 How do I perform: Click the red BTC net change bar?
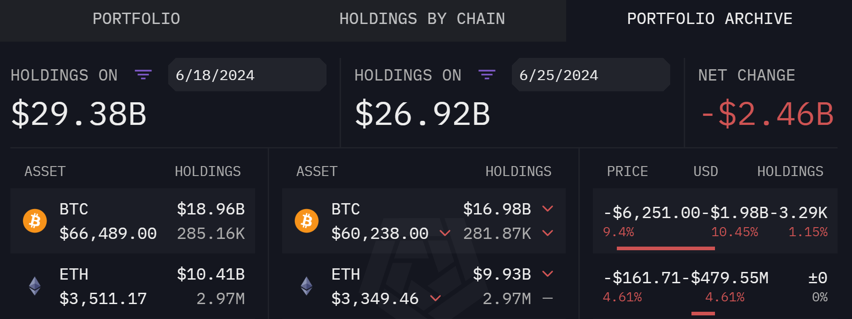click(666, 248)
